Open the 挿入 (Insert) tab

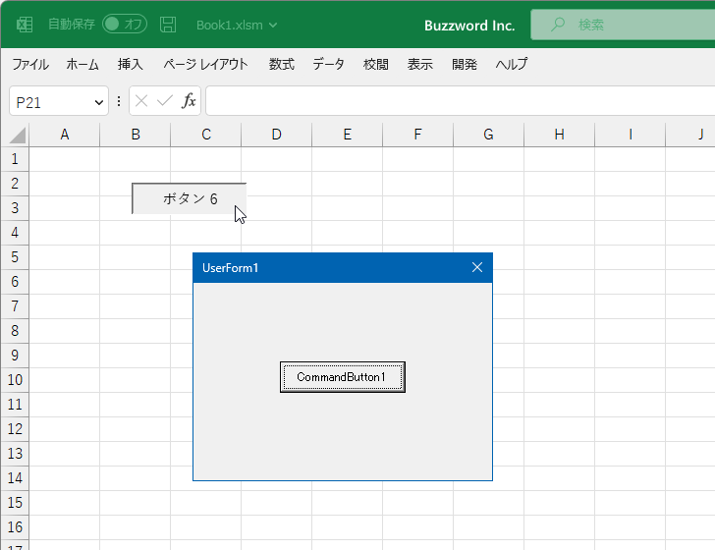coord(131,64)
